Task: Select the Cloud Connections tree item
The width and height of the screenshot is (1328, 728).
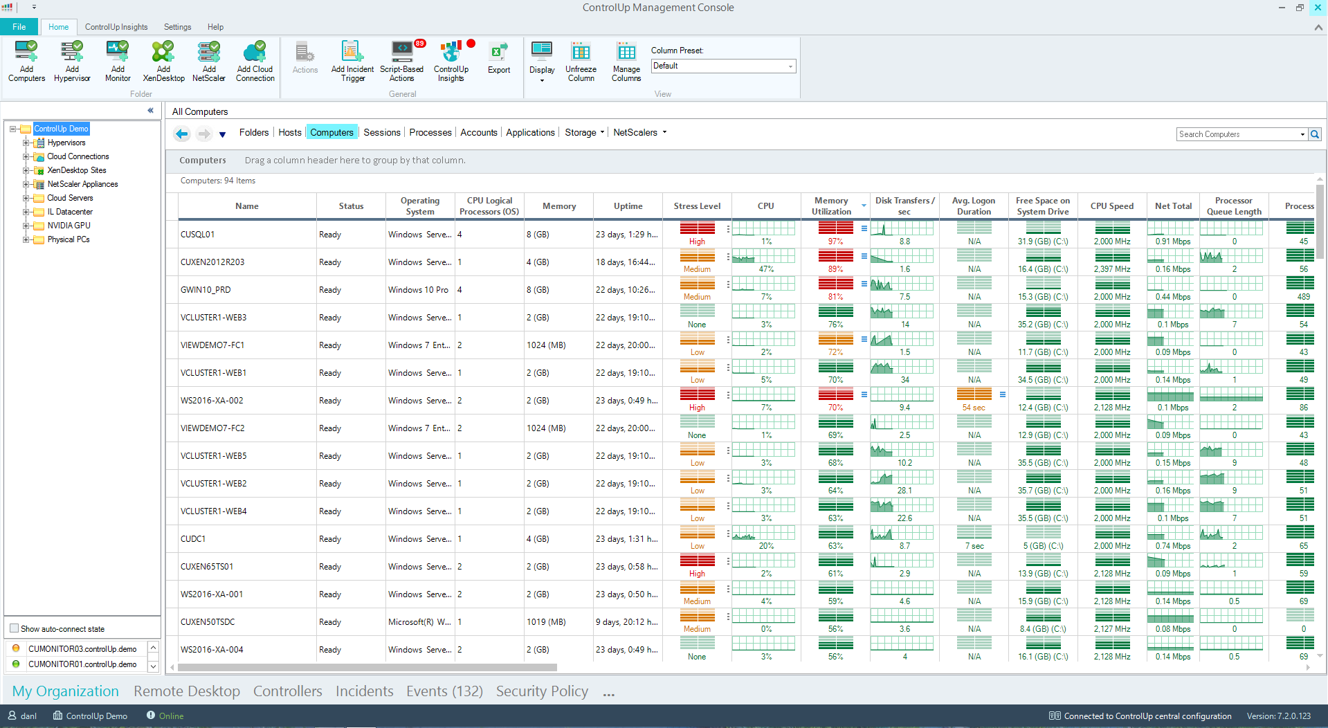Action: pos(78,156)
